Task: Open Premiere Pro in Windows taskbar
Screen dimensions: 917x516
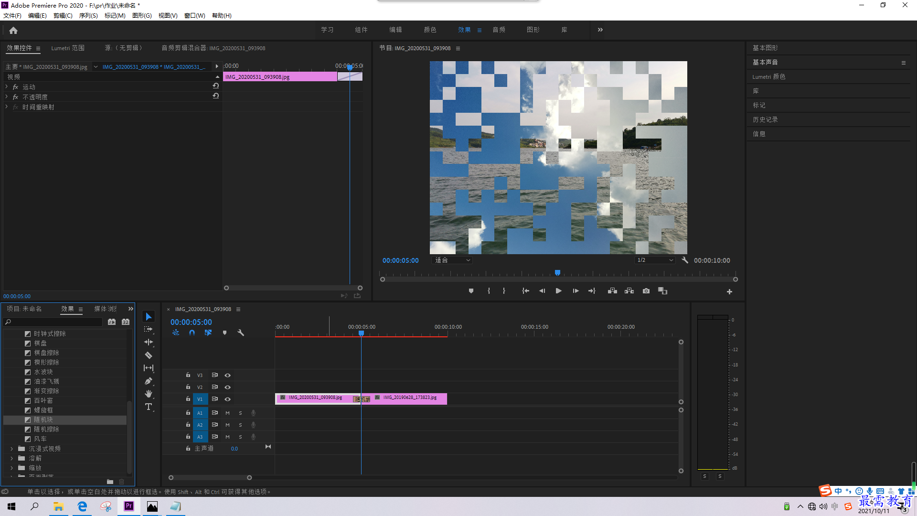Action: click(x=129, y=506)
